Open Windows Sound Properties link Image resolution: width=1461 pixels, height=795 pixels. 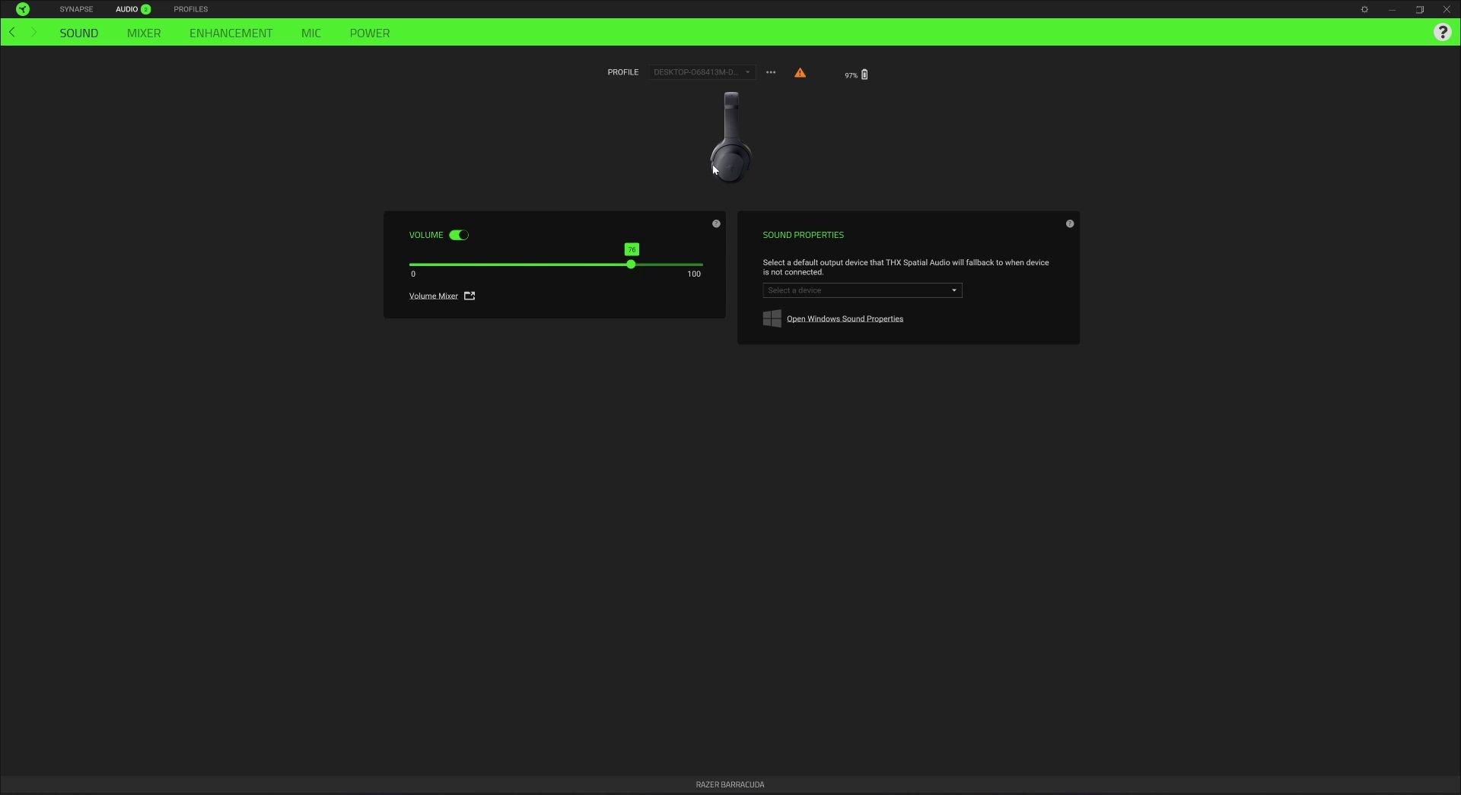coord(845,318)
